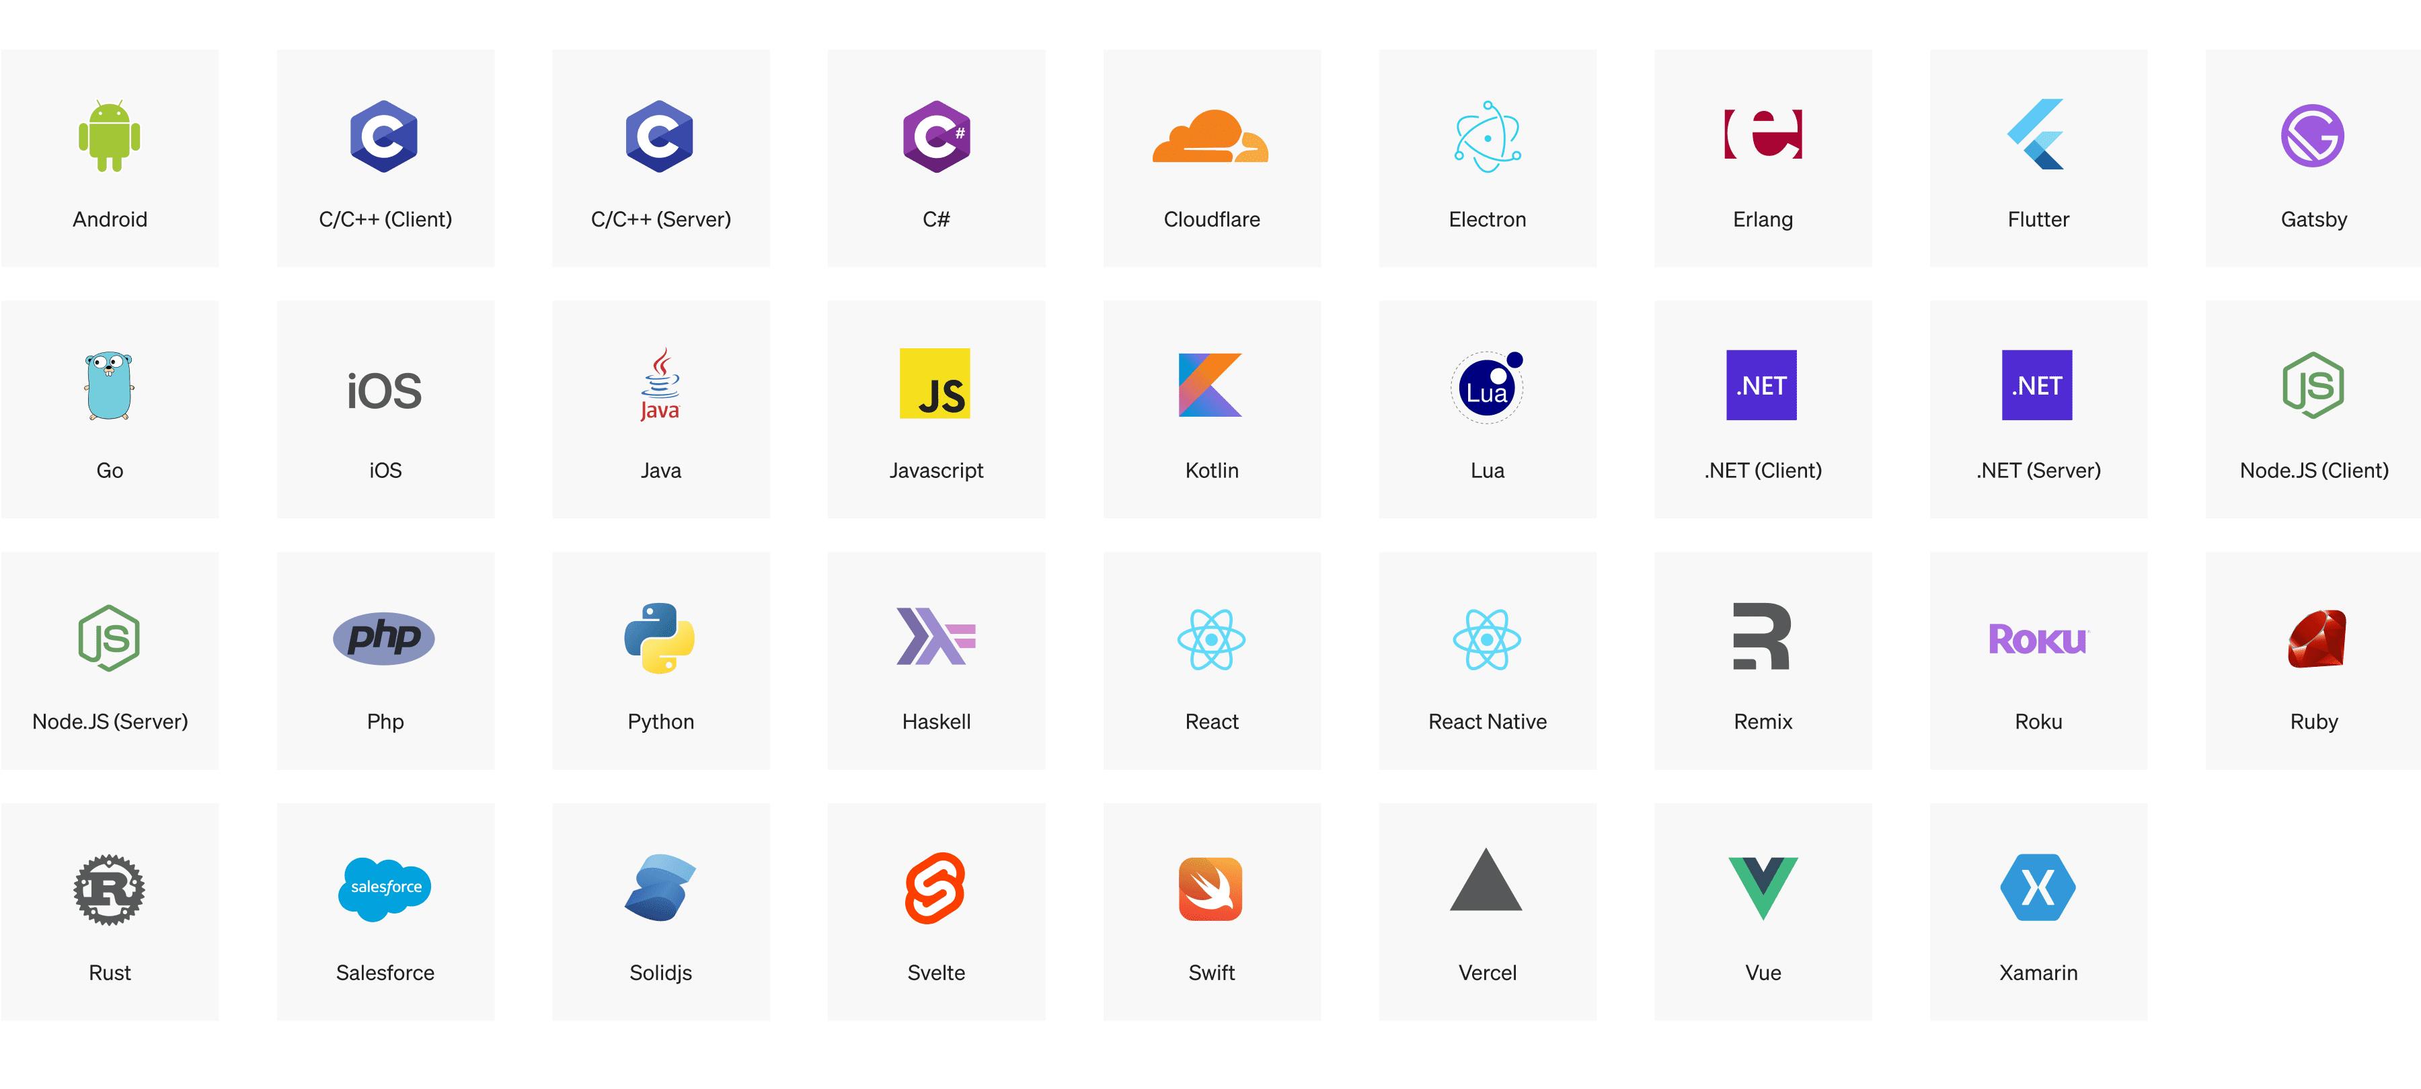Image resolution: width=2421 pixels, height=1089 pixels.
Task: Select the Rust gear logo
Action: click(109, 889)
